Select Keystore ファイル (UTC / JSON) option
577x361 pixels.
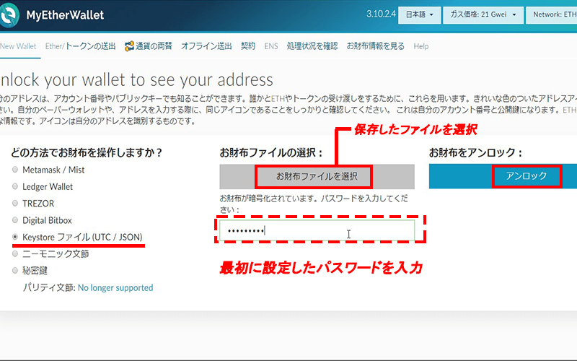[15, 237]
